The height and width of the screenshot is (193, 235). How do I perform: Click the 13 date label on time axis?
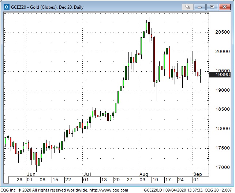[x=104, y=180]
